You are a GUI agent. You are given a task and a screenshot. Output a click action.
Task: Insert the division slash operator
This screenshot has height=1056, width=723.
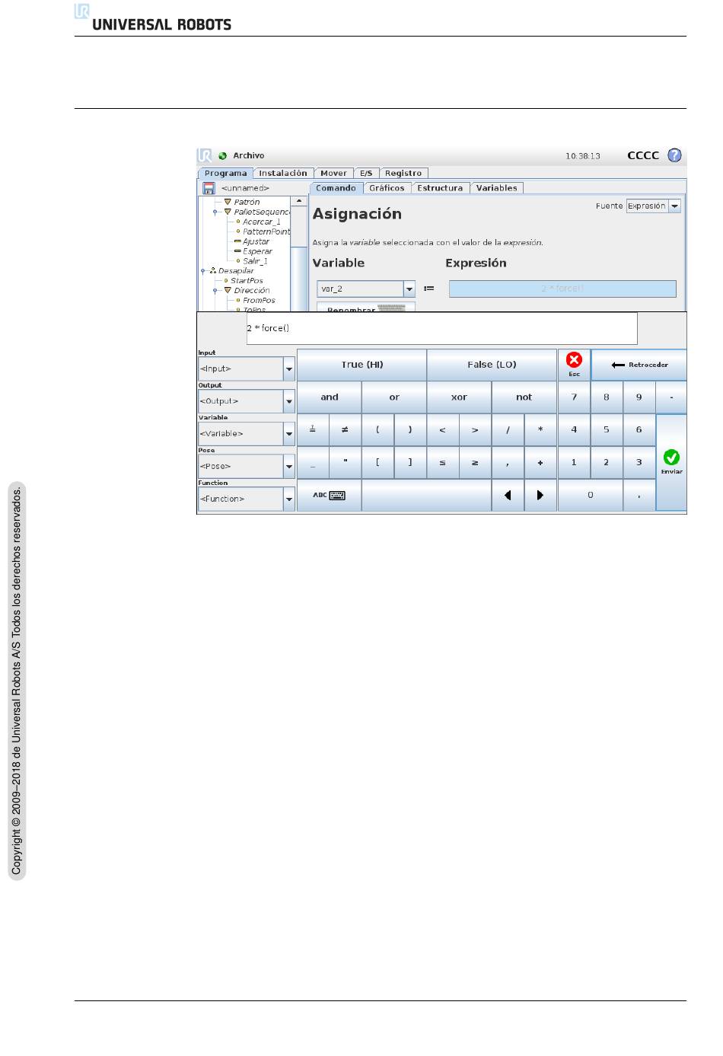tap(508, 429)
